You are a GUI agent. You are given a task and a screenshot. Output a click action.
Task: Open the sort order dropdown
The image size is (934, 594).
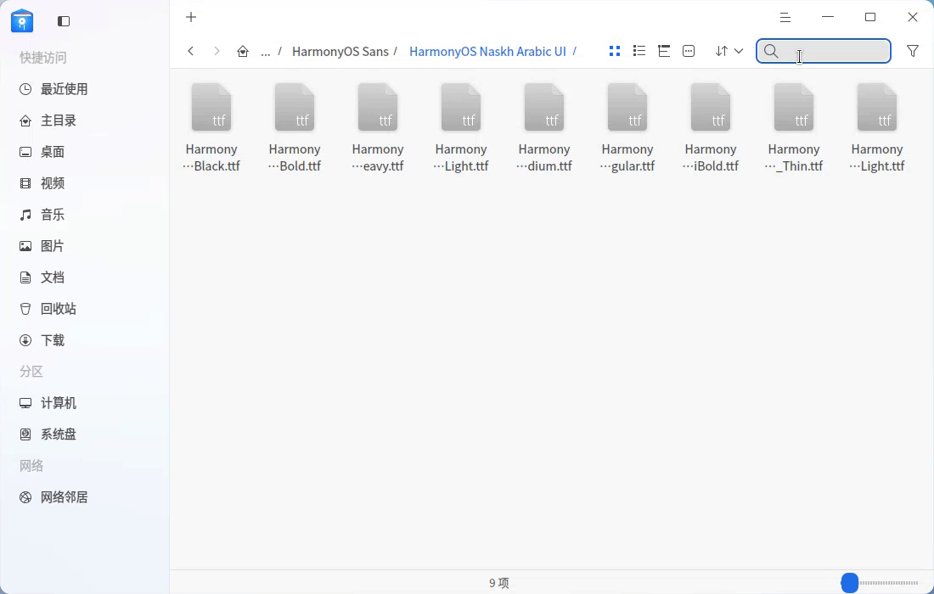coord(729,51)
